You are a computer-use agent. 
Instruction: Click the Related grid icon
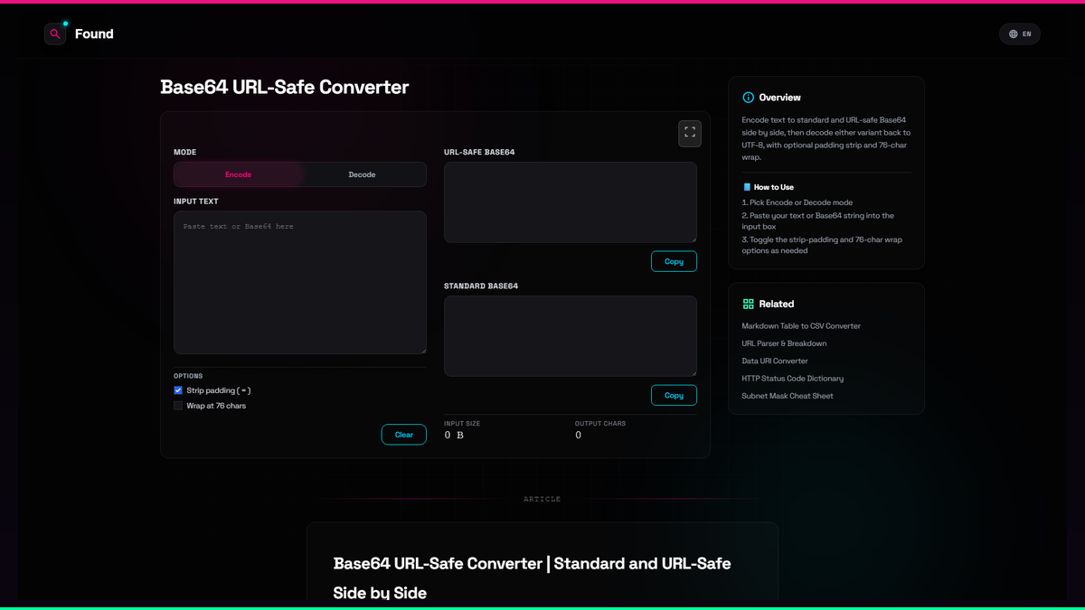(748, 305)
